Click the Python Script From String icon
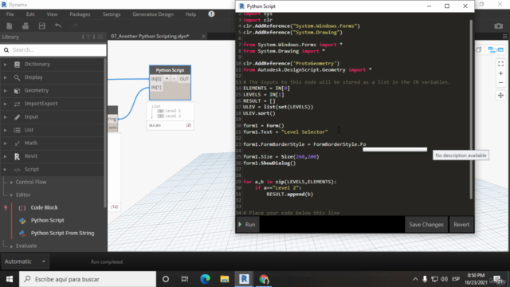This screenshot has width=510, height=287. tap(22, 234)
